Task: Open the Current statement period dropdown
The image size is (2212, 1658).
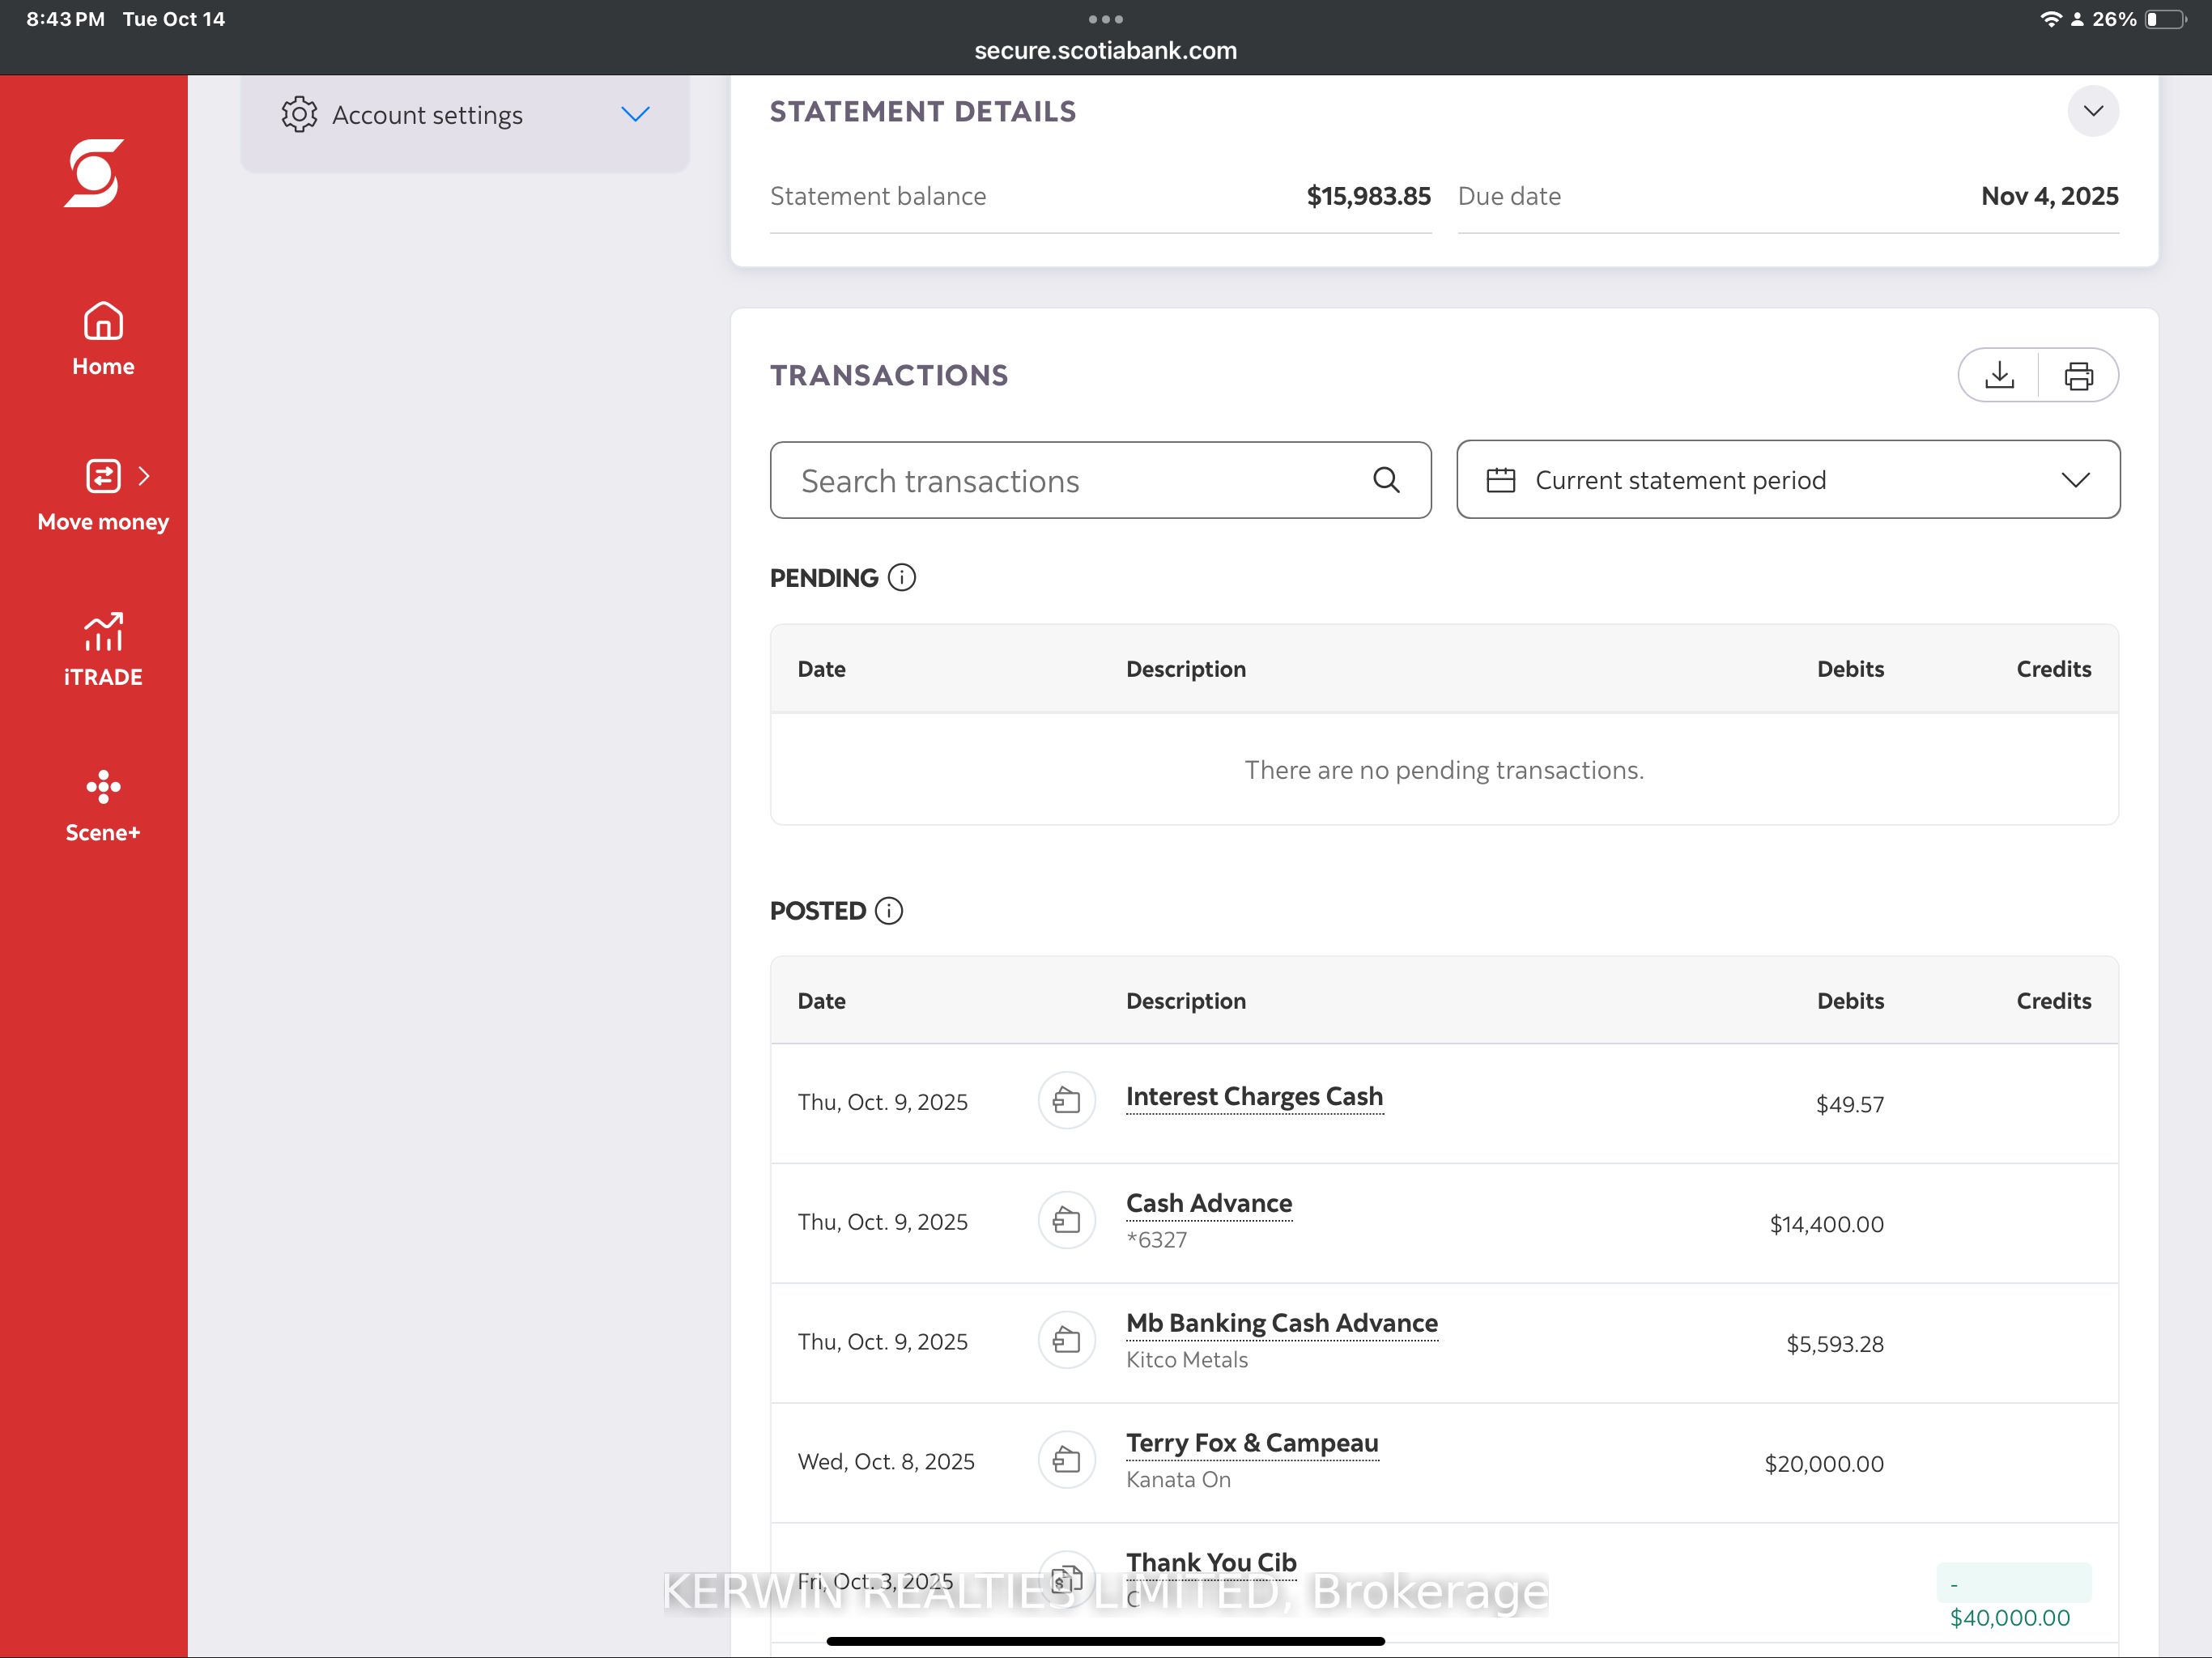Action: click(x=1788, y=479)
